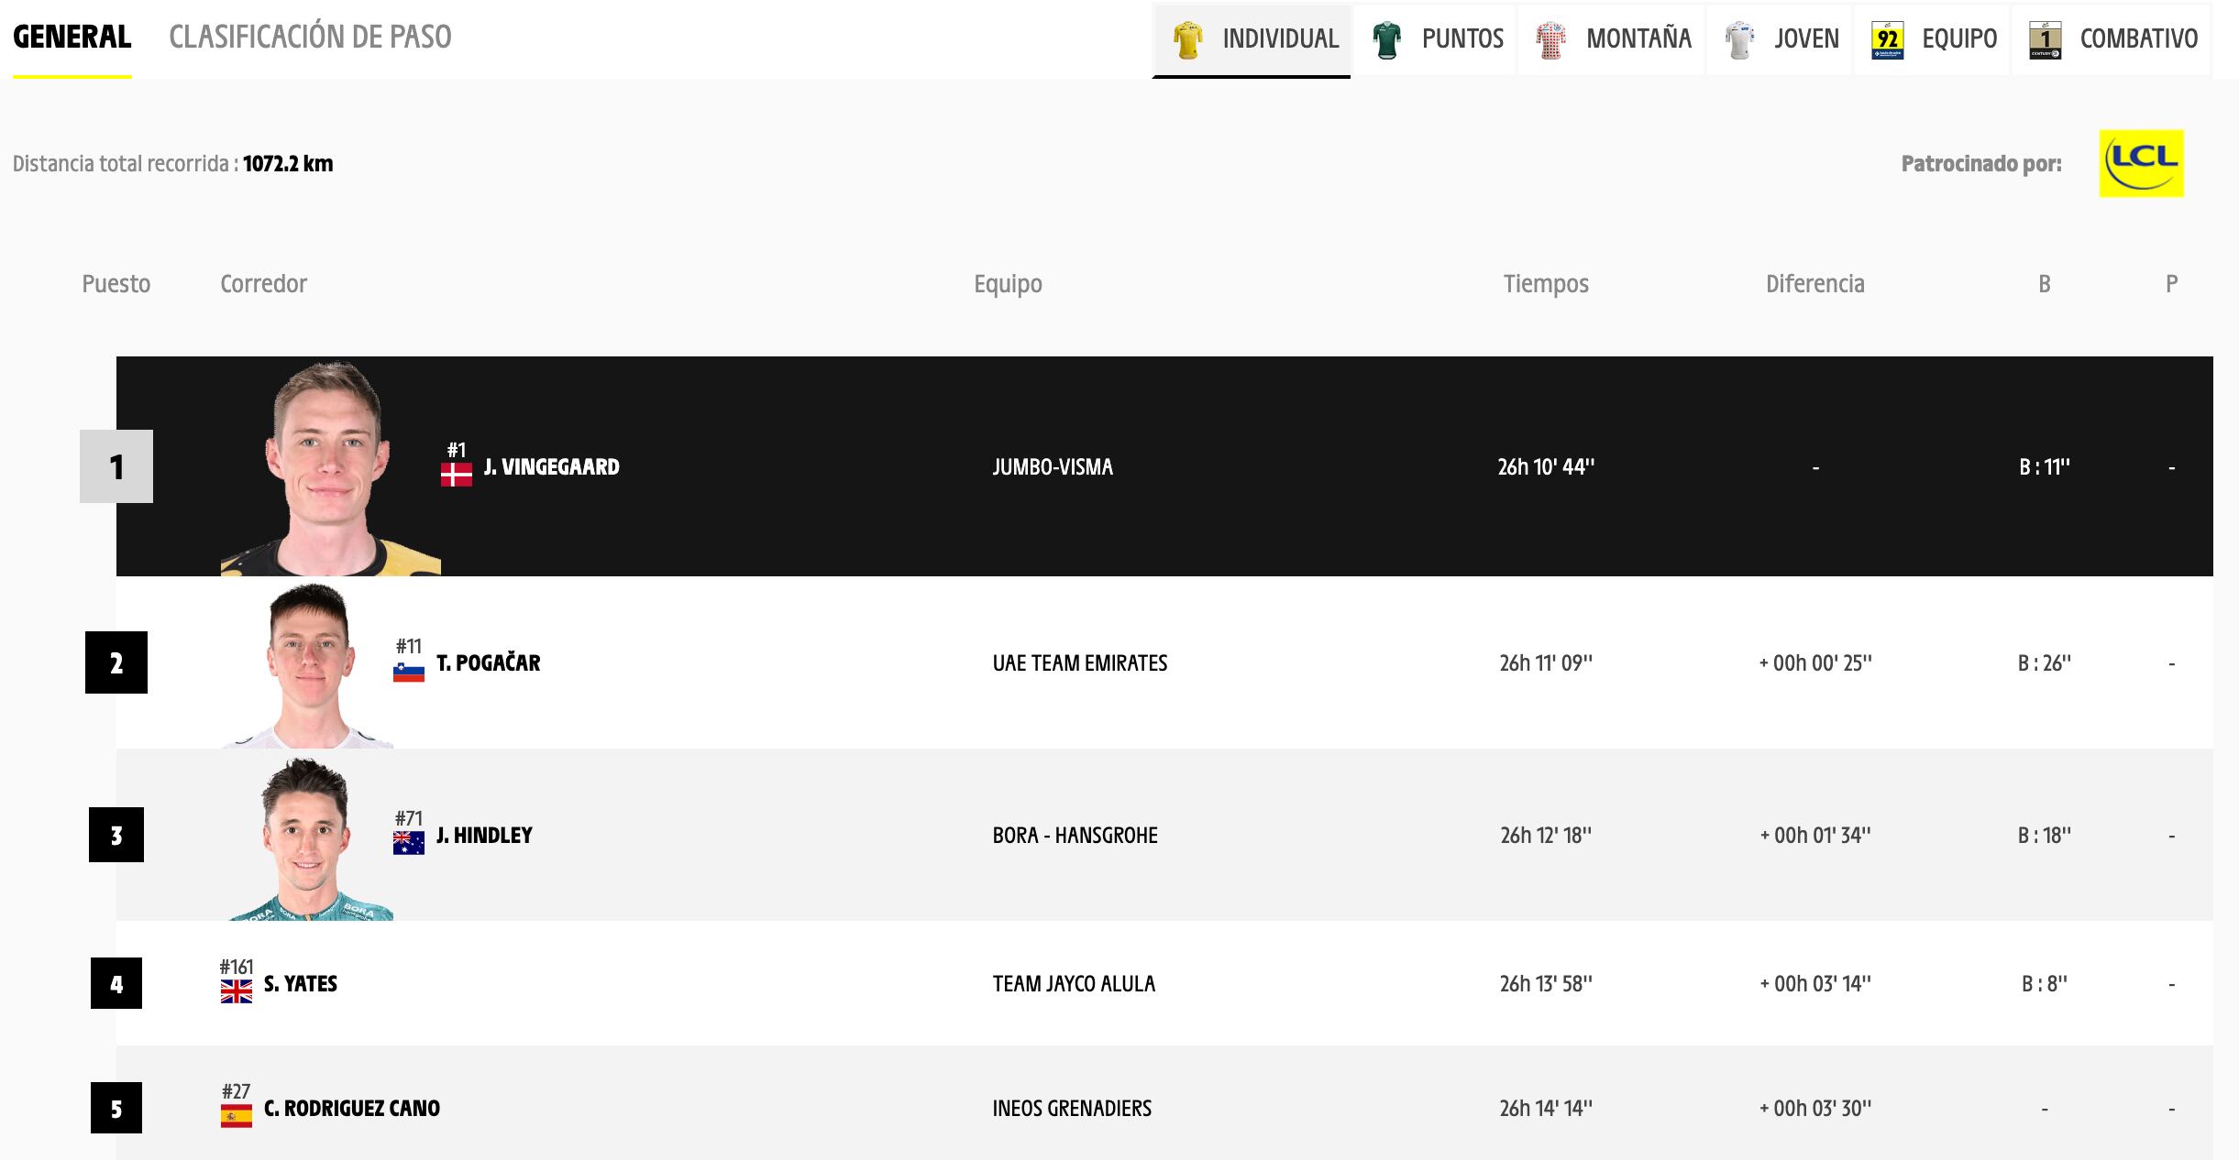Click the Australian flag beside Hindley
The width and height of the screenshot is (2239, 1160).
pyautogui.click(x=408, y=843)
